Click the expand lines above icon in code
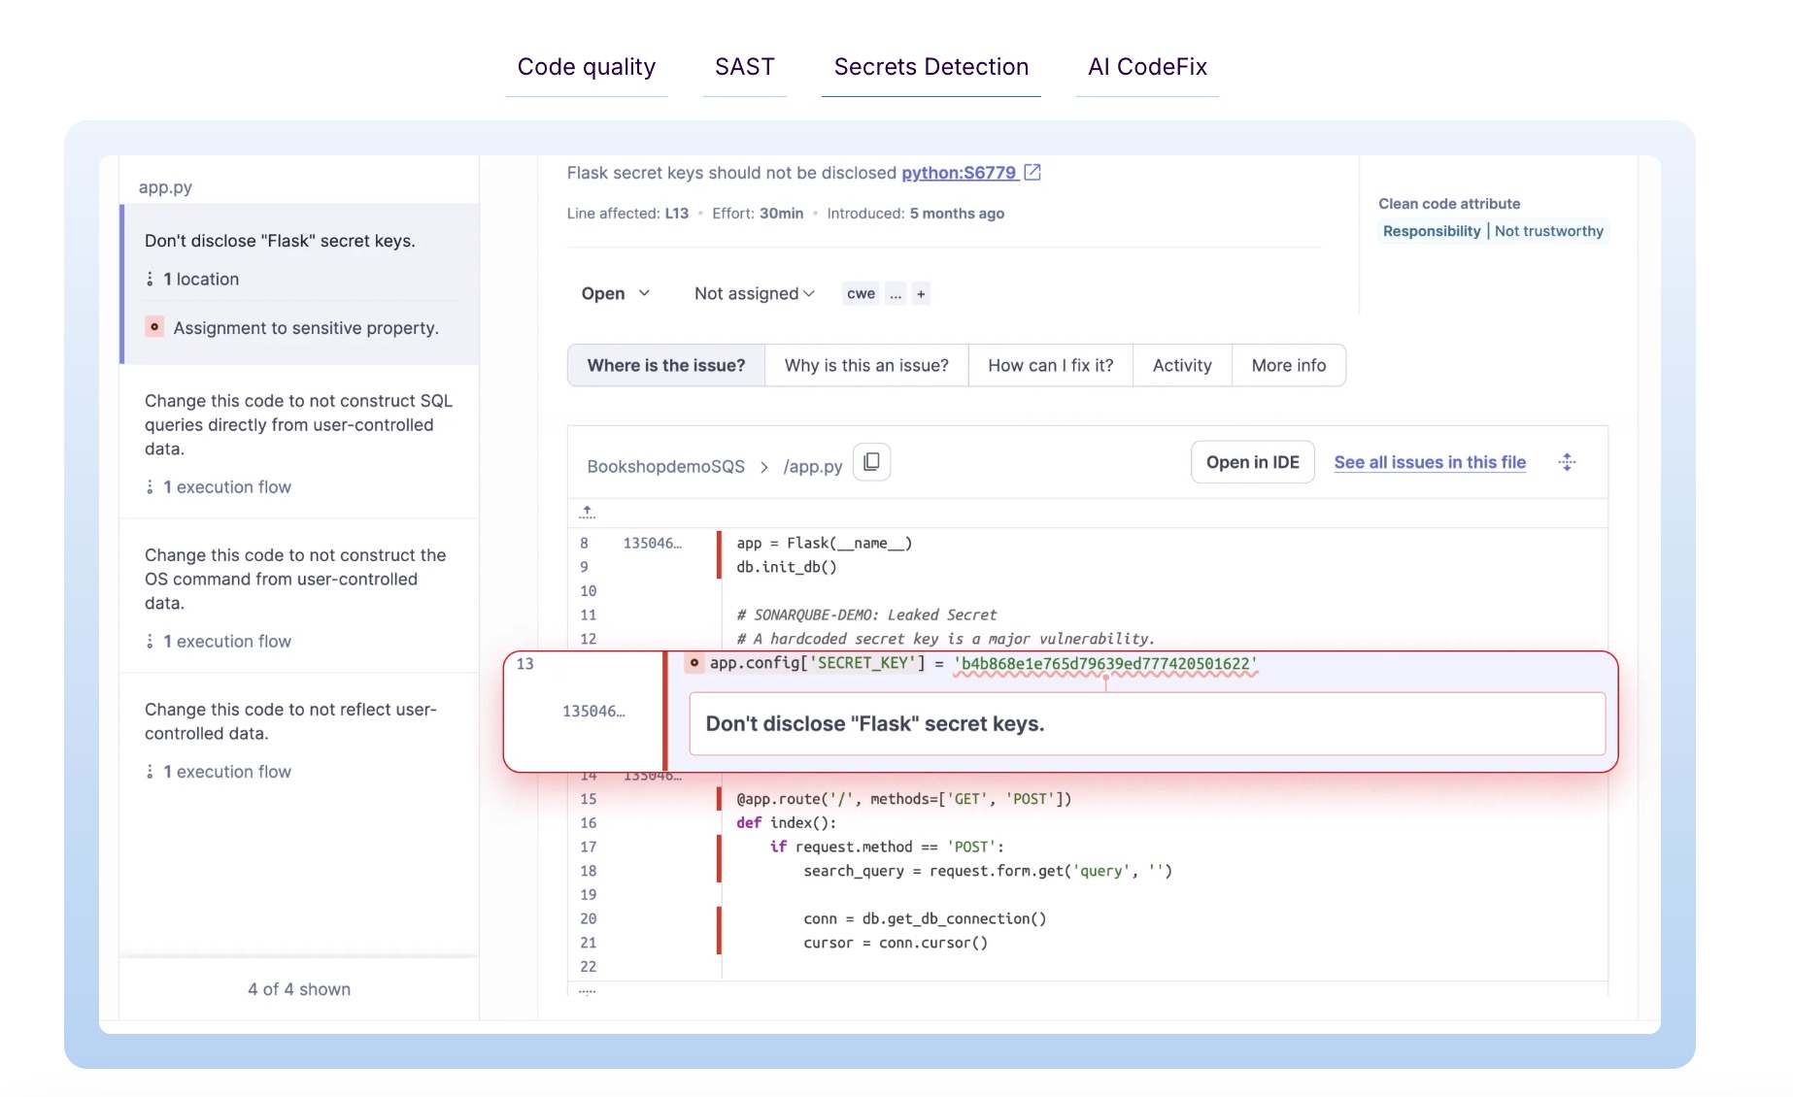This screenshot has height=1097, width=1793. tap(587, 512)
